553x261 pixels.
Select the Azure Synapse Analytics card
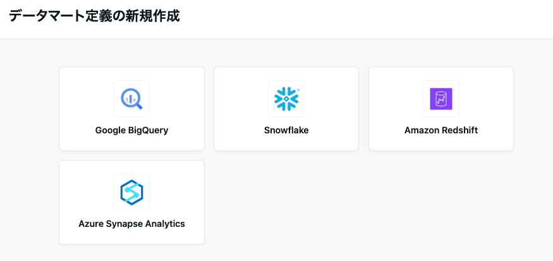(x=131, y=202)
